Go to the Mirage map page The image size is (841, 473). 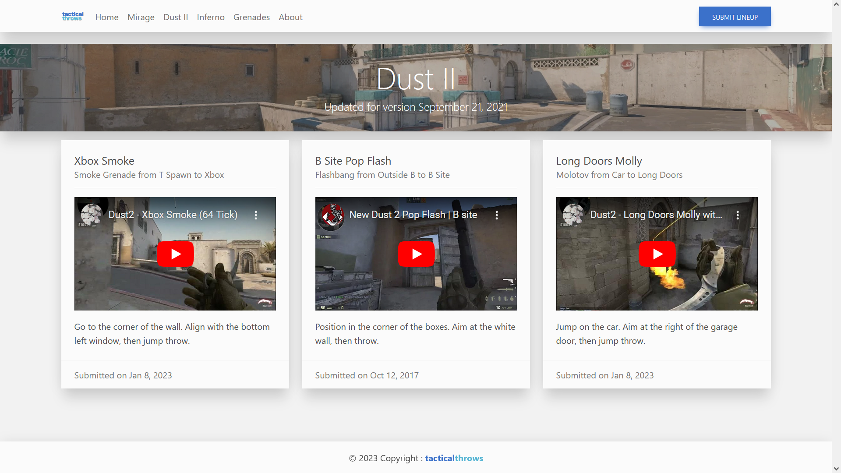click(x=141, y=17)
